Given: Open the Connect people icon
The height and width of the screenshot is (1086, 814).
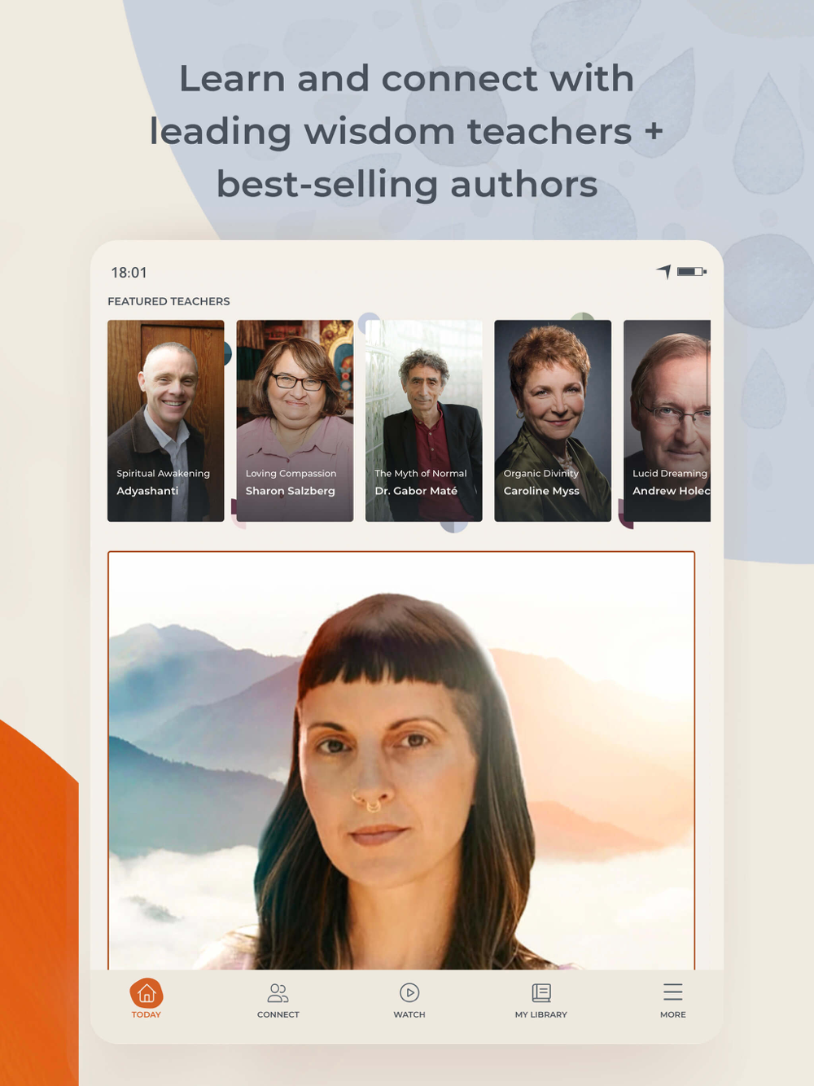Looking at the screenshot, I should coord(278,992).
